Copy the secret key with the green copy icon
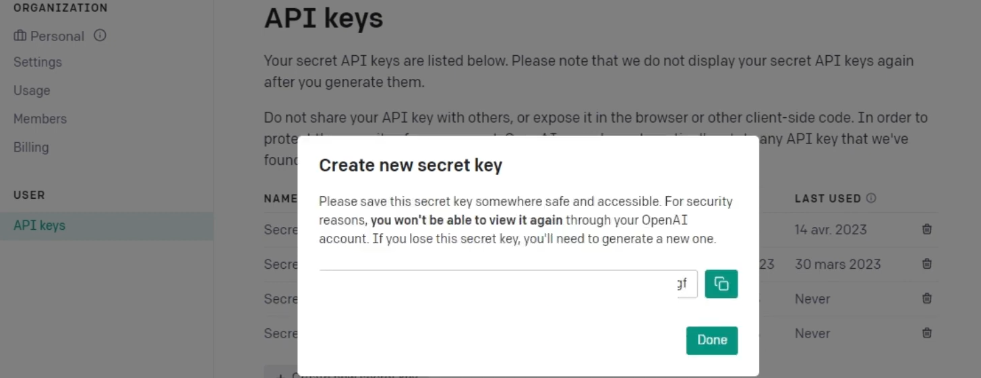Image resolution: width=981 pixels, height=378 pixels. (721, 284)
